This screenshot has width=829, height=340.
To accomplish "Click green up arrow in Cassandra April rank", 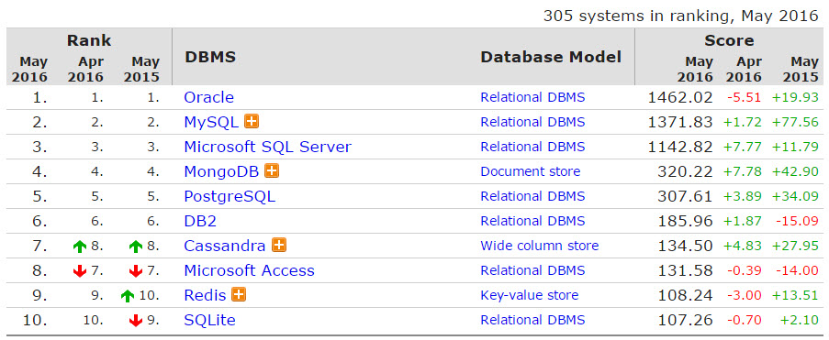I will click(x=80, y=246).
